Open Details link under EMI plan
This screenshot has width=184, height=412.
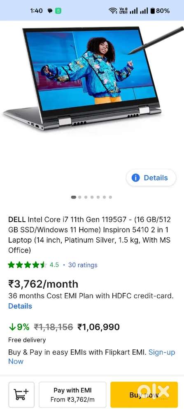click(x=20, y=306)
